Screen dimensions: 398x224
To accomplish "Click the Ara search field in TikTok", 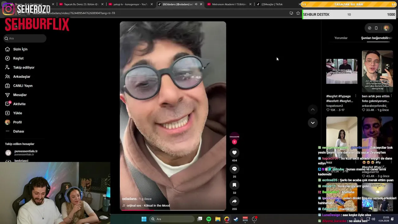I will pos(25,38).
